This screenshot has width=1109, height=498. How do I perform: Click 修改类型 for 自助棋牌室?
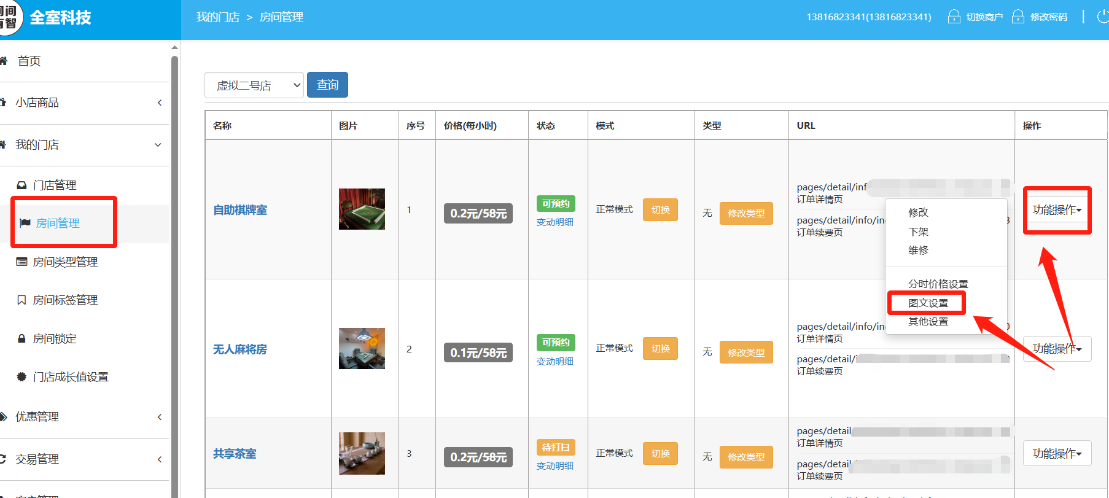point(746,213)
